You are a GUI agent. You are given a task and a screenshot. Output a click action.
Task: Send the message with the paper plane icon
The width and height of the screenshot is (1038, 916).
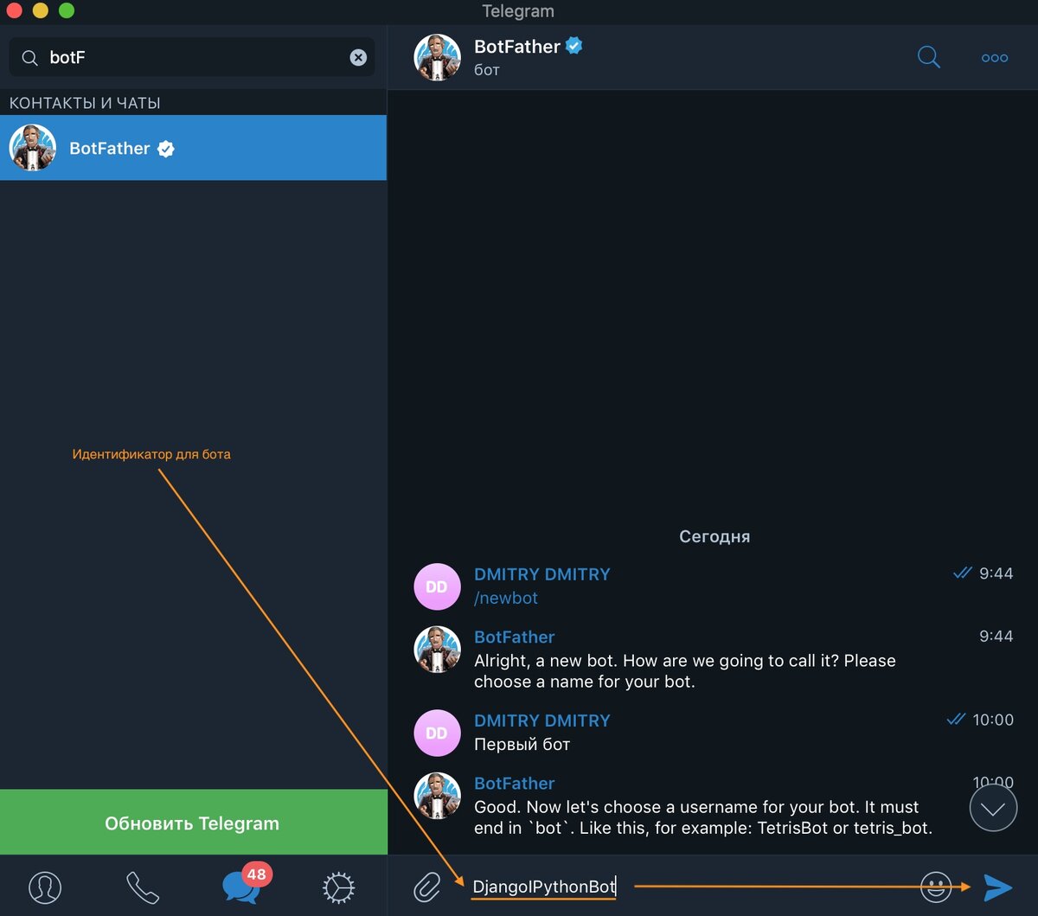tap(997, 887)
